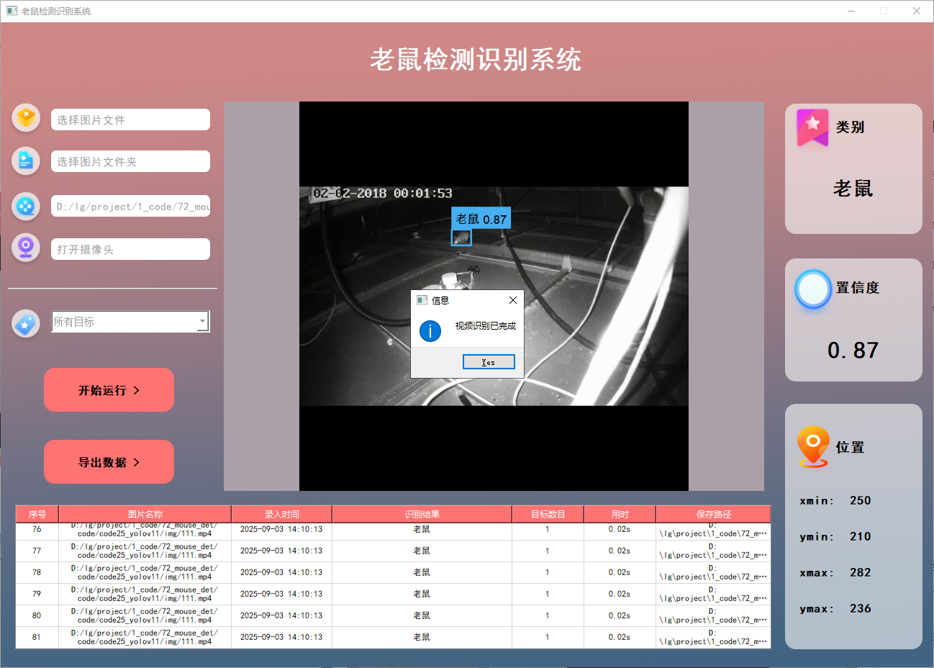
Task: Click the video file reel icon
Action: [26, 207]
